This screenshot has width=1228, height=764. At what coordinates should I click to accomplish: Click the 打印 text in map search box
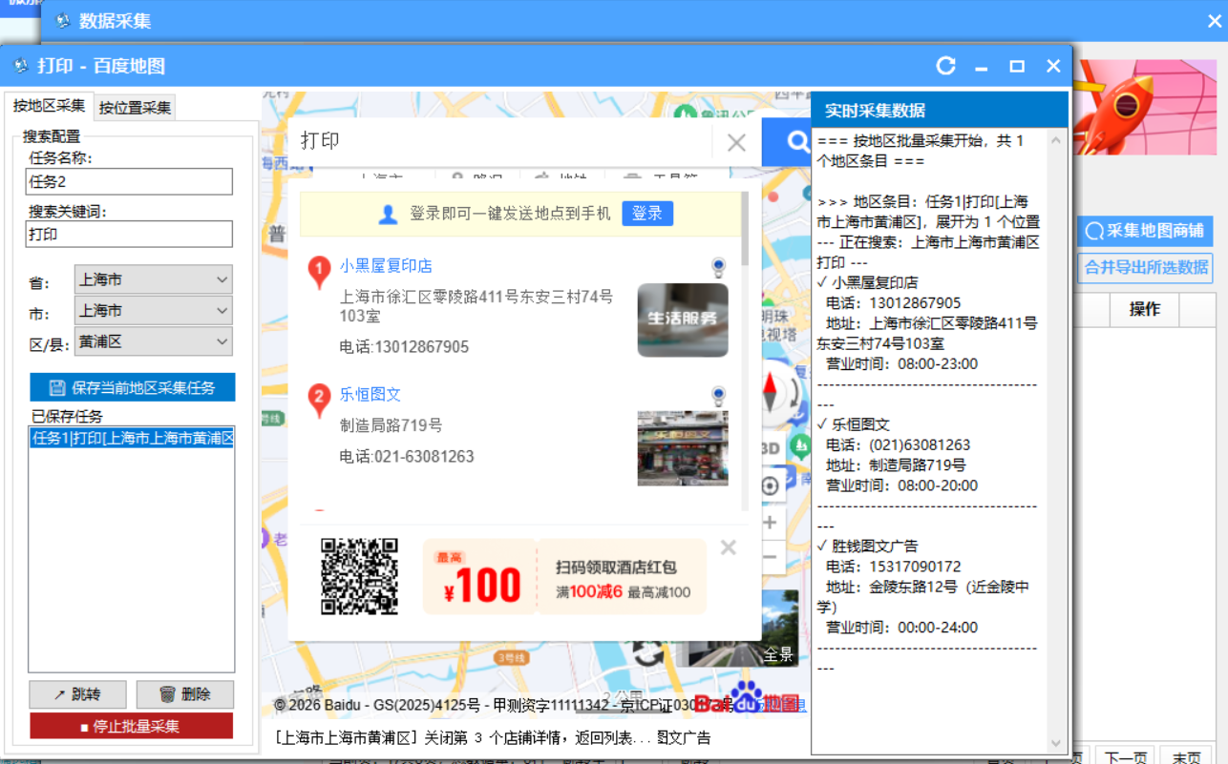click(x=320, y=141)
